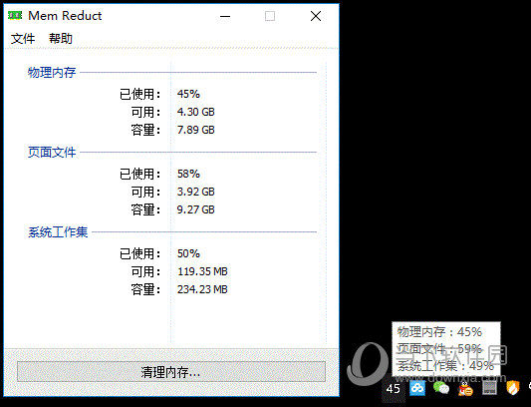Open the QQ penguin tray icon
The width and height of the screenshot is (531, 407).
pyautogui.click(x=465, y=389)
